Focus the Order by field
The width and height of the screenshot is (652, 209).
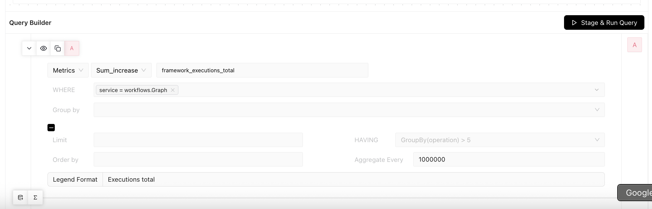click(198, 159)
